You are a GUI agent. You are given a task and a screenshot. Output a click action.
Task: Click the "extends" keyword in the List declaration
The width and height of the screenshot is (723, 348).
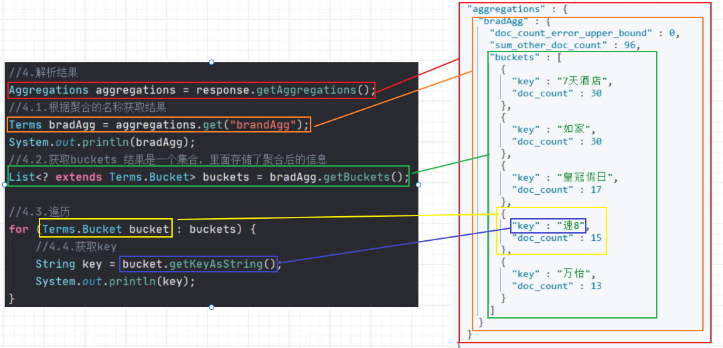[x=79, y=177]
